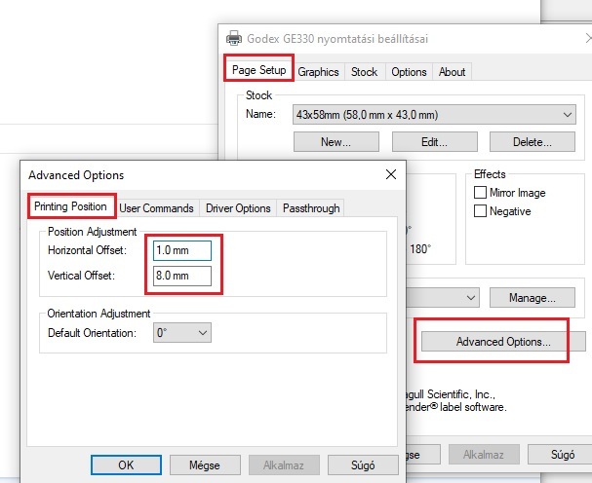Expand the Stock Name dropdown

[x=569, y=115]
